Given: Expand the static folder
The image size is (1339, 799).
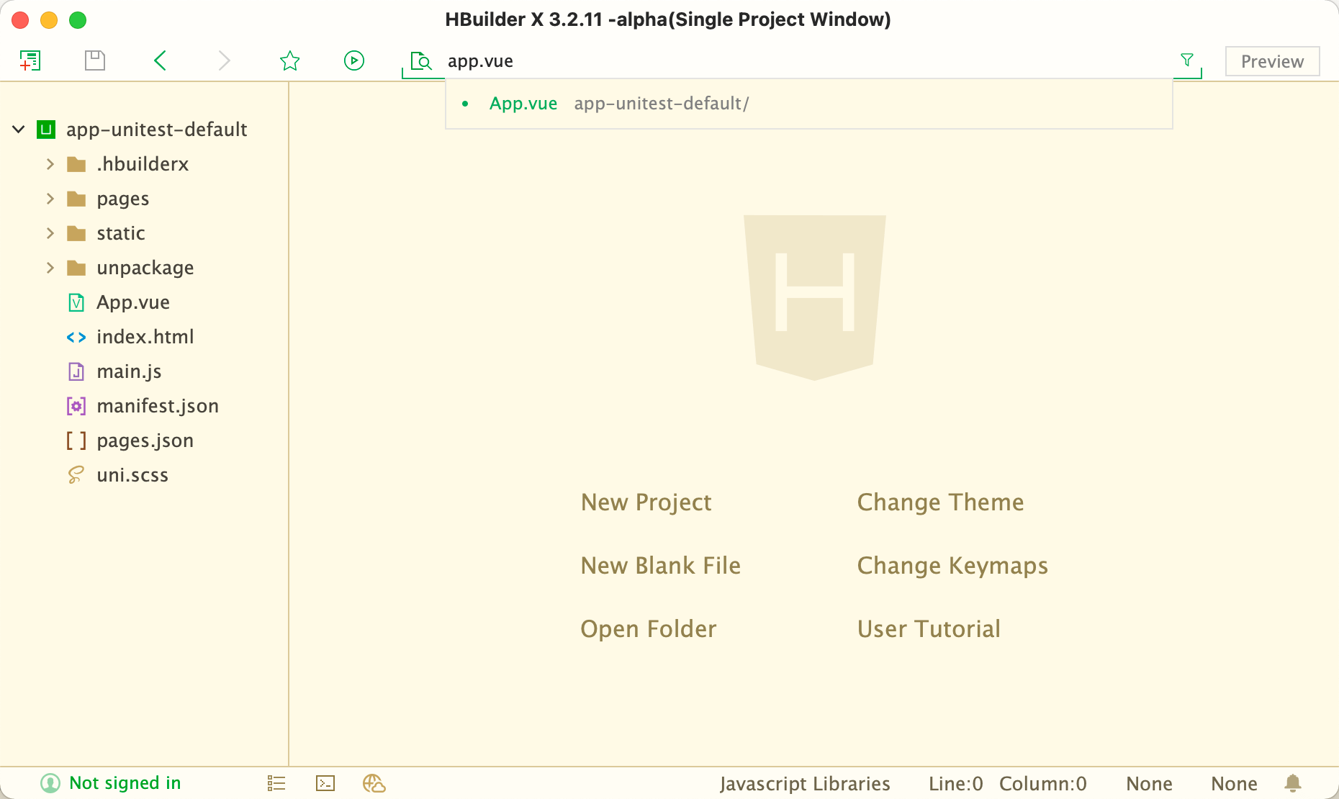Looking at the screenshot, I should [50, 233].
